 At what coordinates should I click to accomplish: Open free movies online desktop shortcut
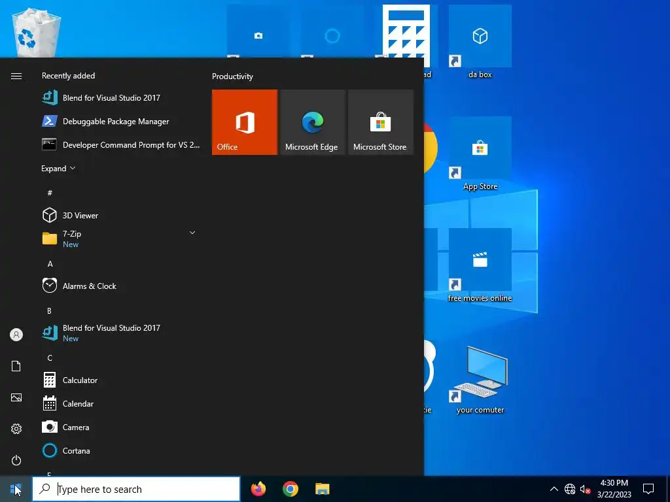click(x=480, y=265)
